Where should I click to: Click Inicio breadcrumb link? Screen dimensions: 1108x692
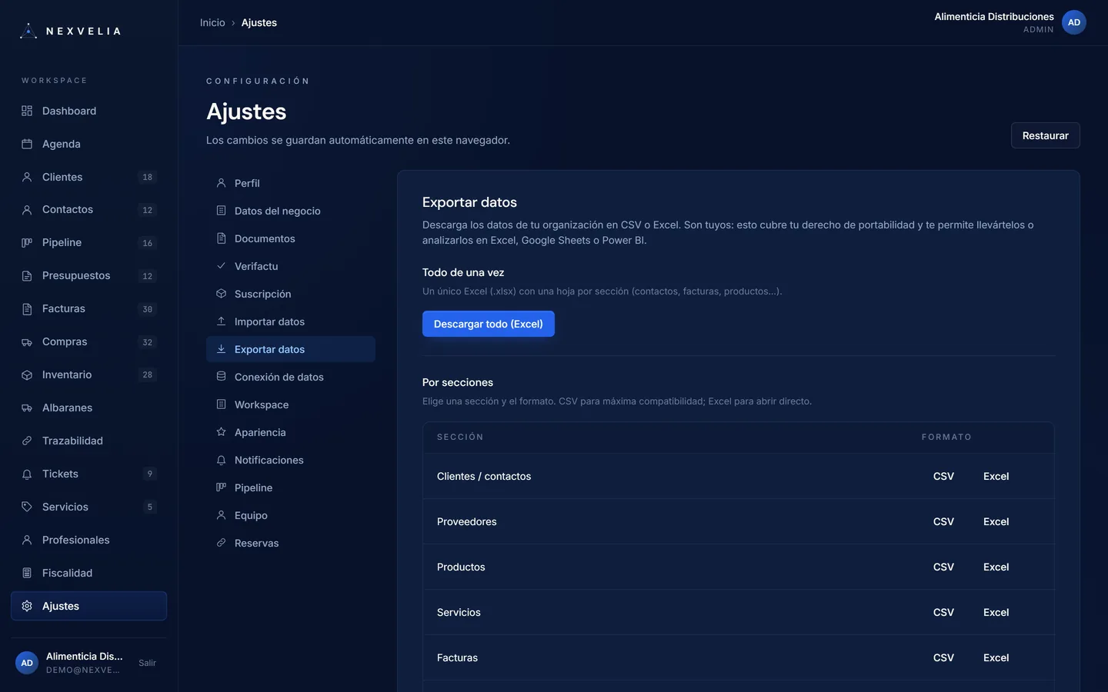coord(212,22)
